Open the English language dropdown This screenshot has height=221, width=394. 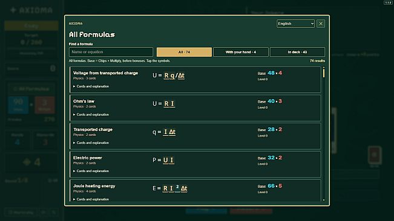(x=295, y=24)
